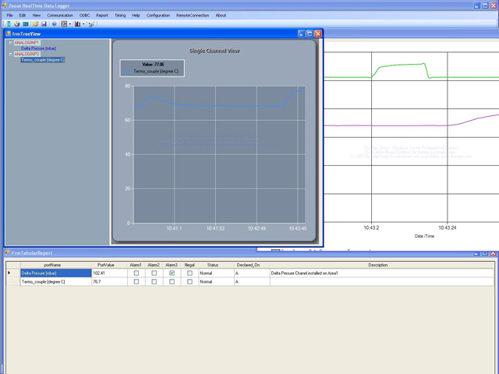Image resolution: width=499 pixels, height=374 pixels.
Task: Toggle Alarm2 checkbox for Delta Presure row
Action: (x=154, y=273)
